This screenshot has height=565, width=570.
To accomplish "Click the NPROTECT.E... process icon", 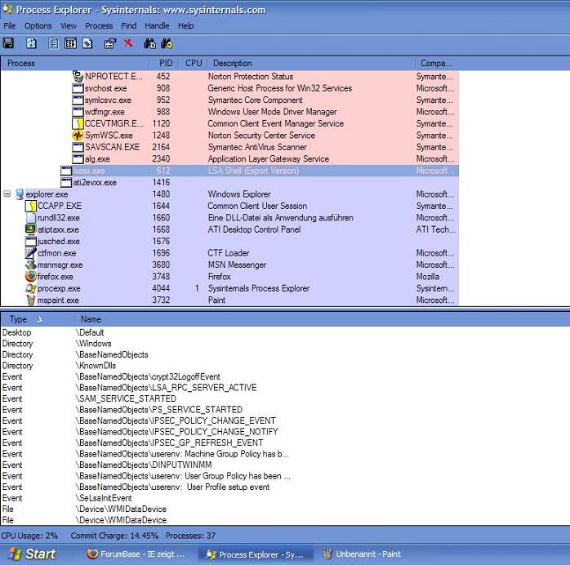I will tap(78, 76).
